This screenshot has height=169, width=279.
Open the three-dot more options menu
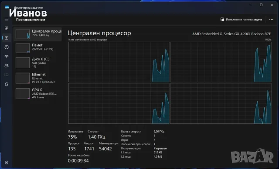point(271,20)
